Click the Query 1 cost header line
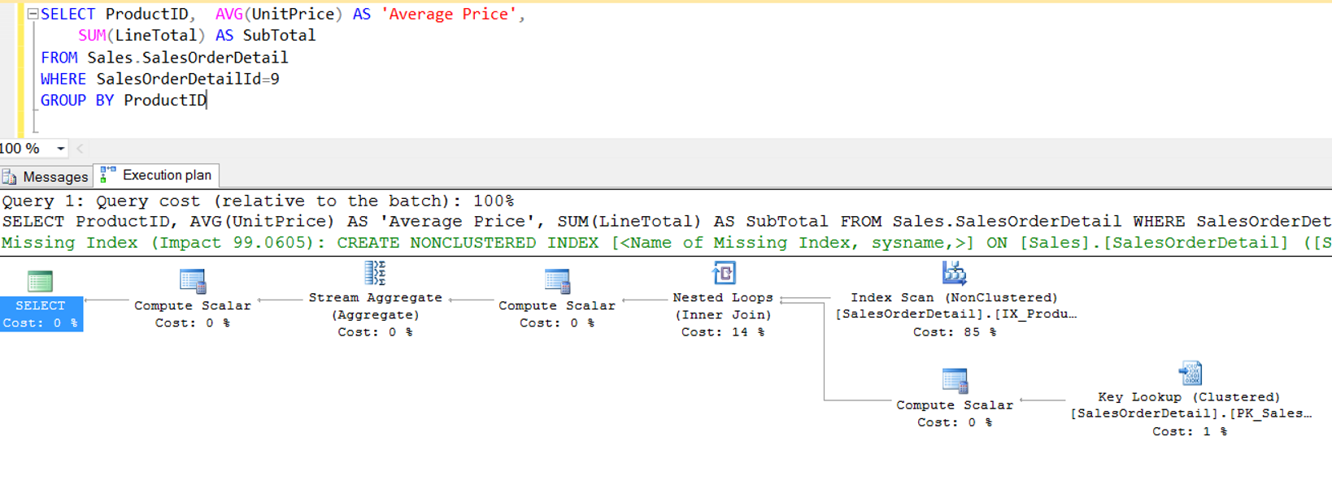1332x480 pixels. pos(258,201)
